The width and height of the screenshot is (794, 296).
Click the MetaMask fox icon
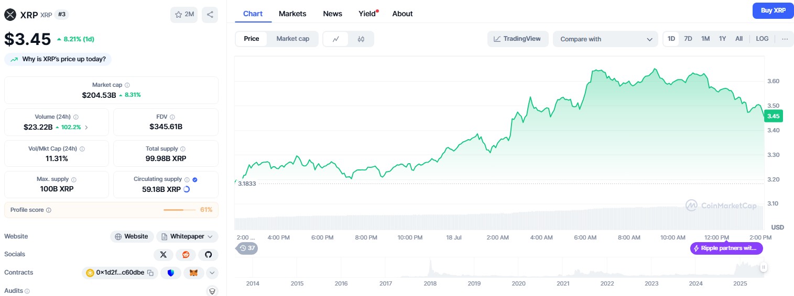(x=193, y=272)
